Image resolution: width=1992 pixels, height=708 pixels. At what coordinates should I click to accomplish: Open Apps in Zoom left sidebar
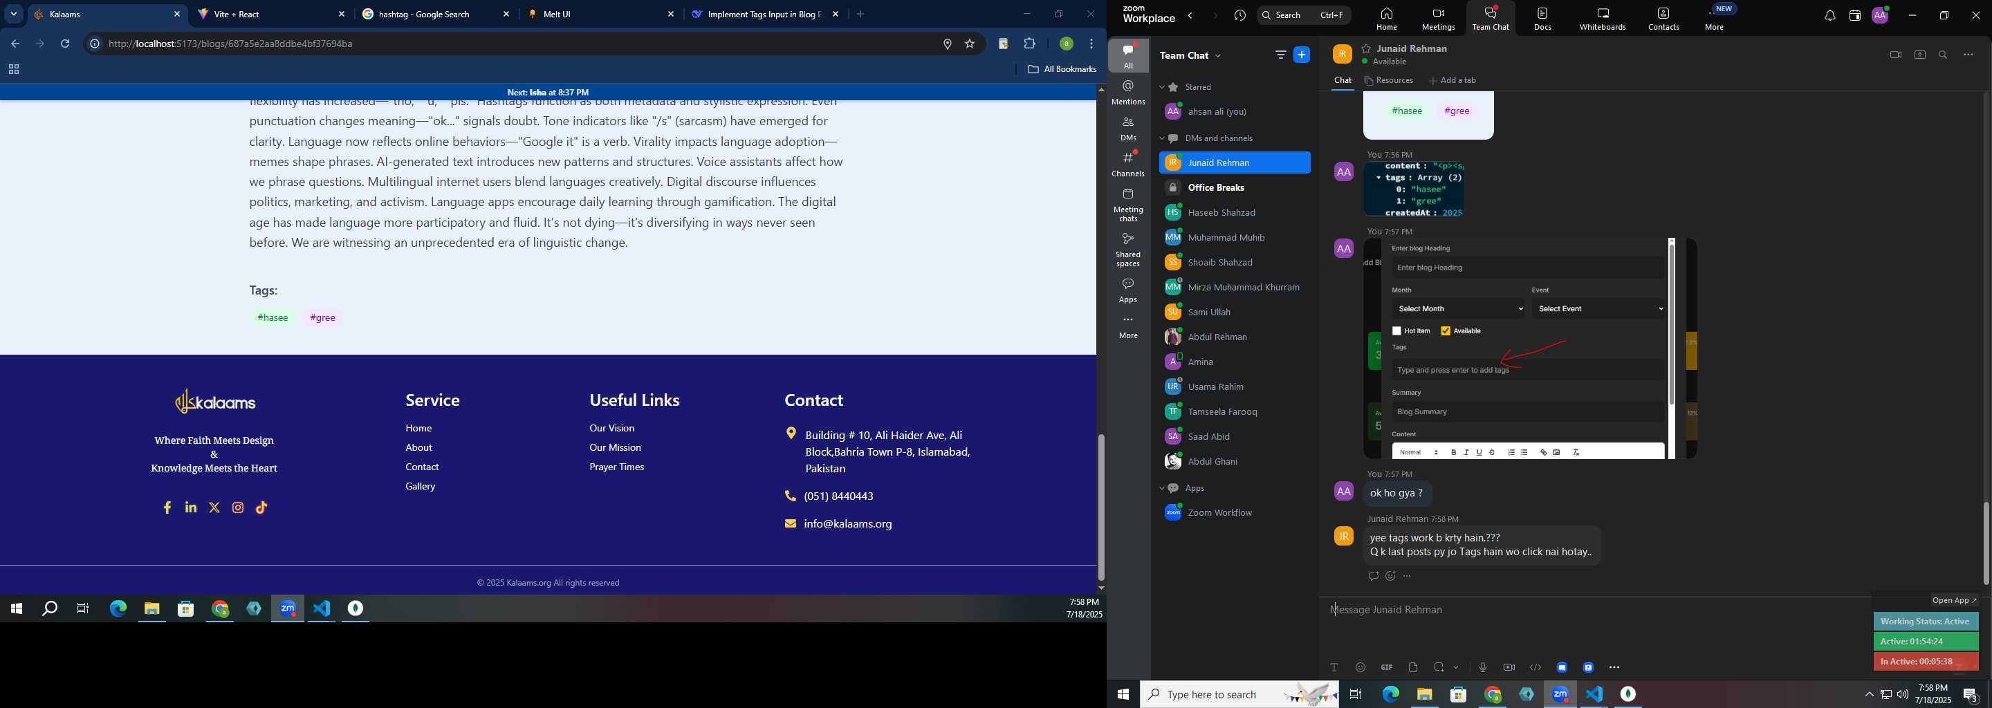pos(1128,290)
